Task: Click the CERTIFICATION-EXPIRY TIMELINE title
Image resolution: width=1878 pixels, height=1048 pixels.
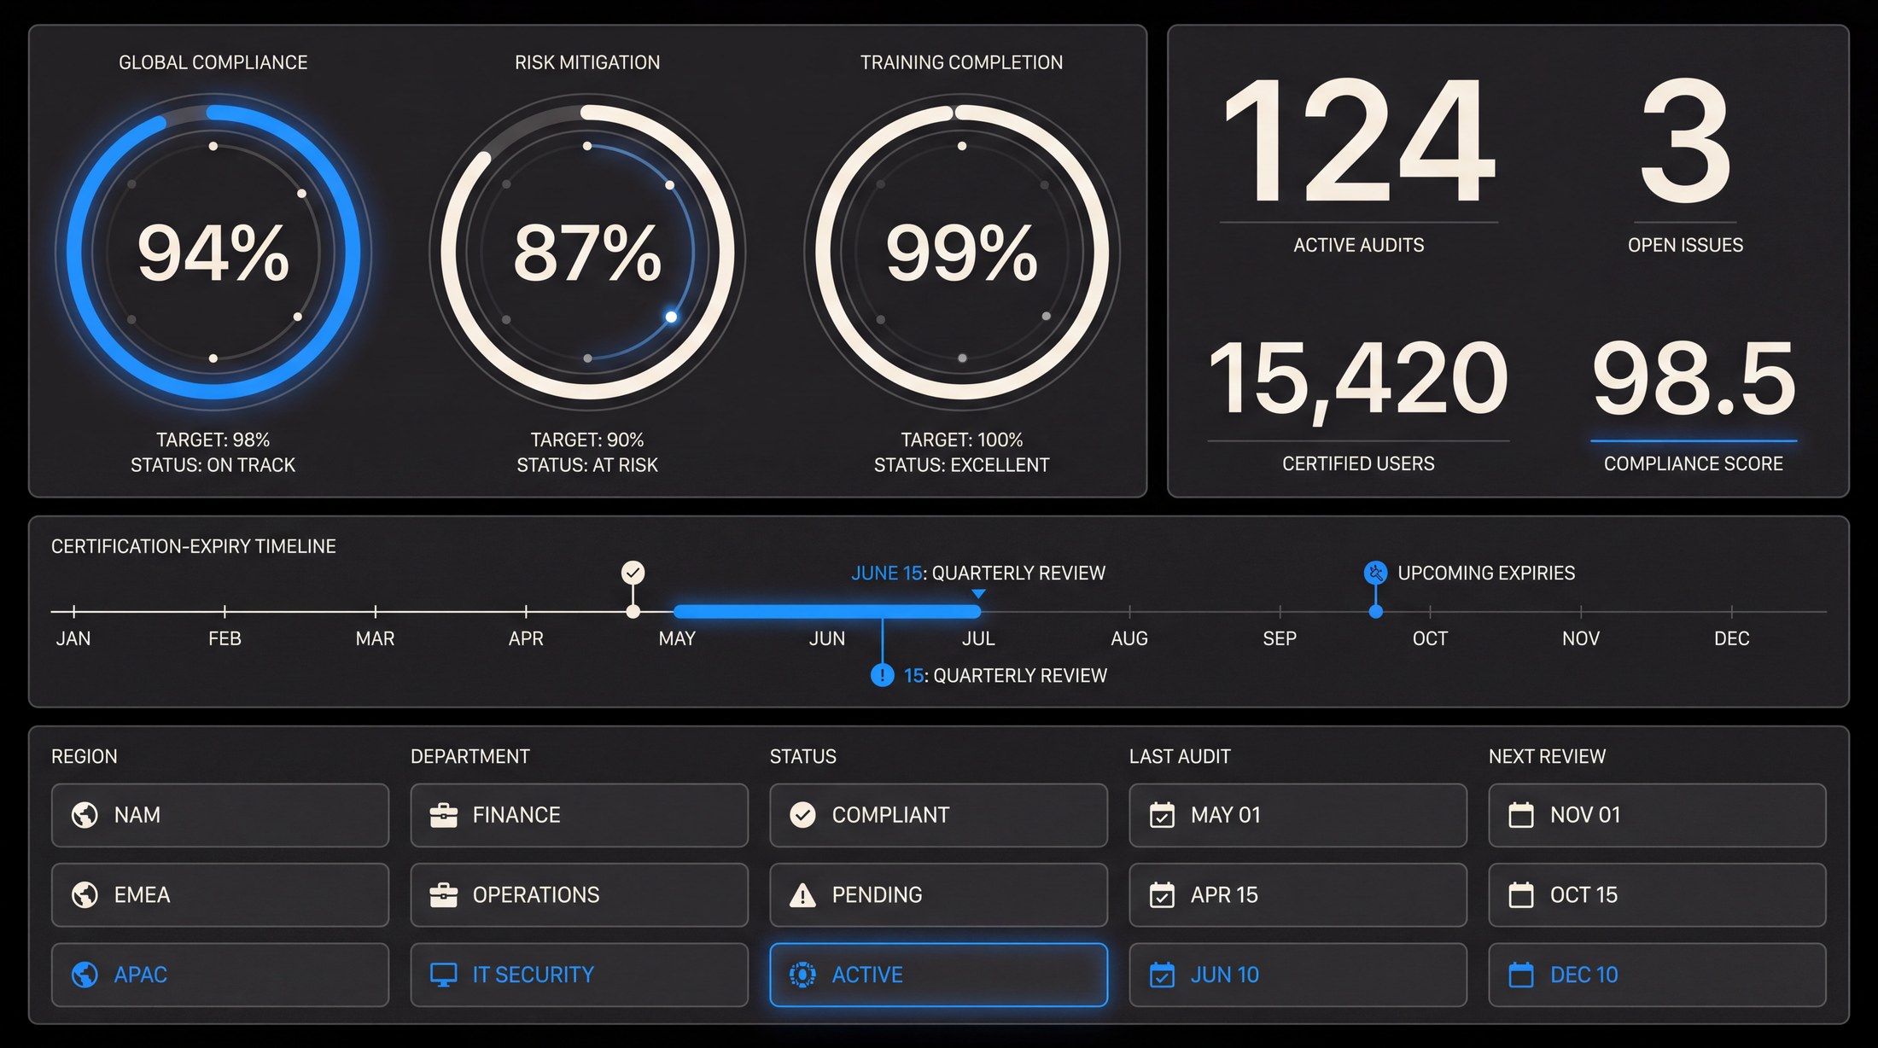Action: point(194,546)
